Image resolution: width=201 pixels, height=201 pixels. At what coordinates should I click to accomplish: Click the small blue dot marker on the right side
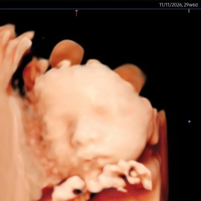pyautogui.click(x=189, y=121)
